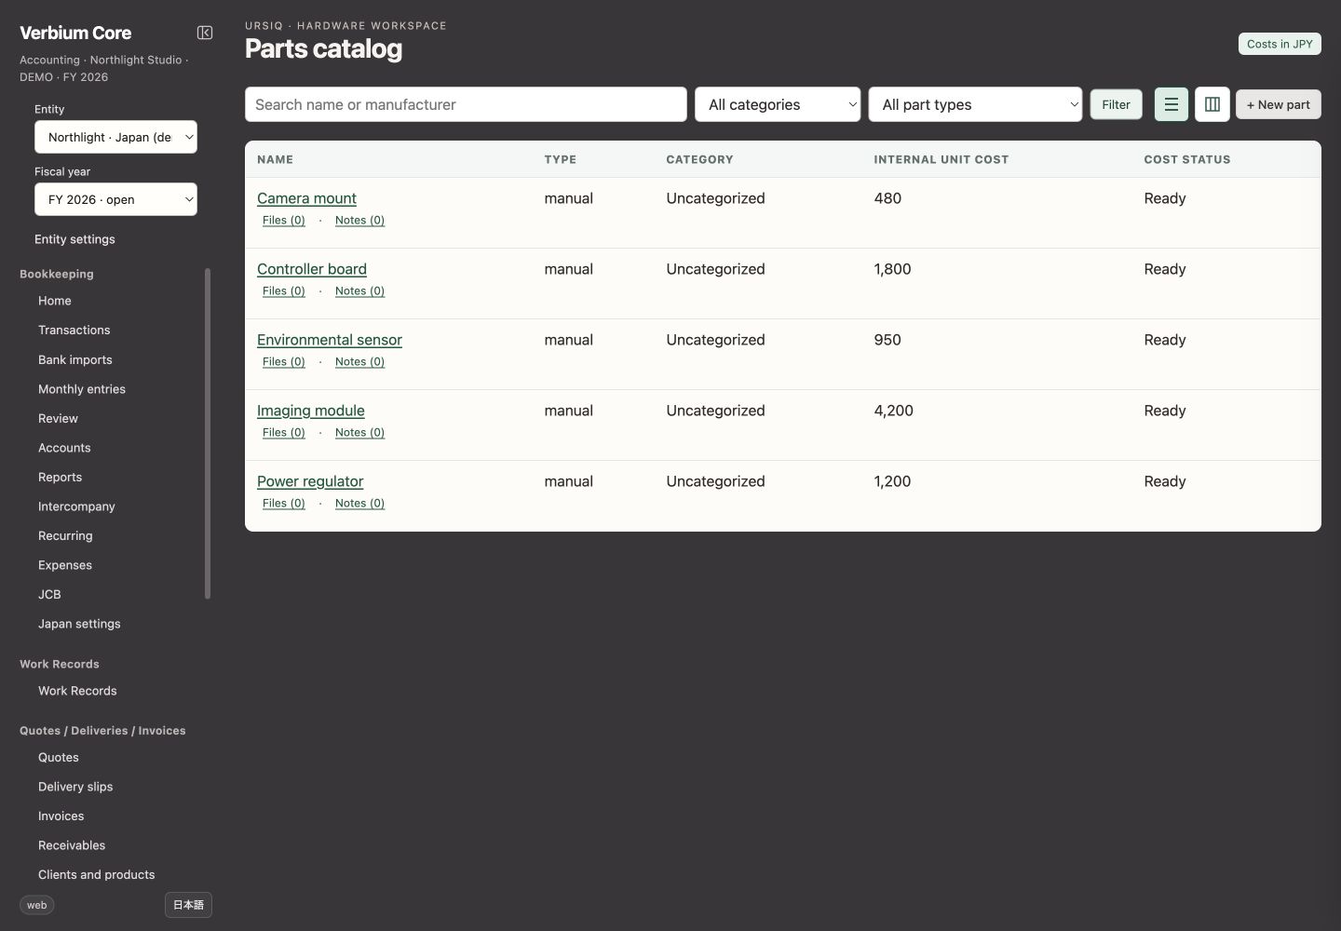Click the web badge in sidebar footer
Image resolution: width=1341 pixels, height=931 pixels.
(x=37, y=905)
